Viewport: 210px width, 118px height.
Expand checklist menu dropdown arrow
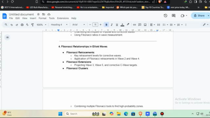[x=167, y=25]
